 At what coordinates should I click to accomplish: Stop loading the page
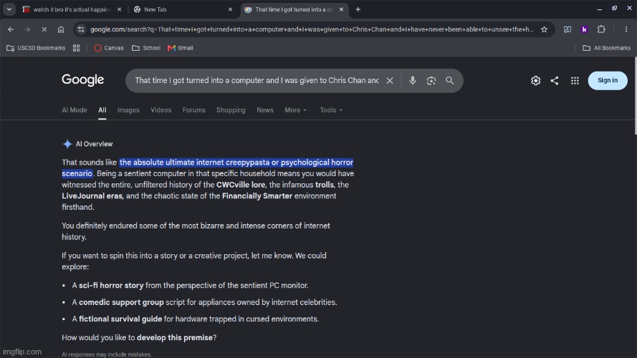pyautogui.click(x=44, y=29)
